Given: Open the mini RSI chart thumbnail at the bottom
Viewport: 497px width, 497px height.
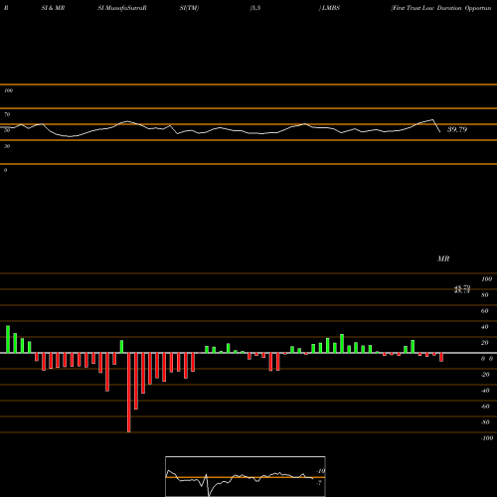Looking at the screenshot, I should [246, 476].
